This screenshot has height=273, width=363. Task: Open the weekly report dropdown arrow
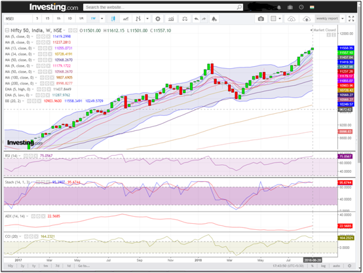point(343,19)
